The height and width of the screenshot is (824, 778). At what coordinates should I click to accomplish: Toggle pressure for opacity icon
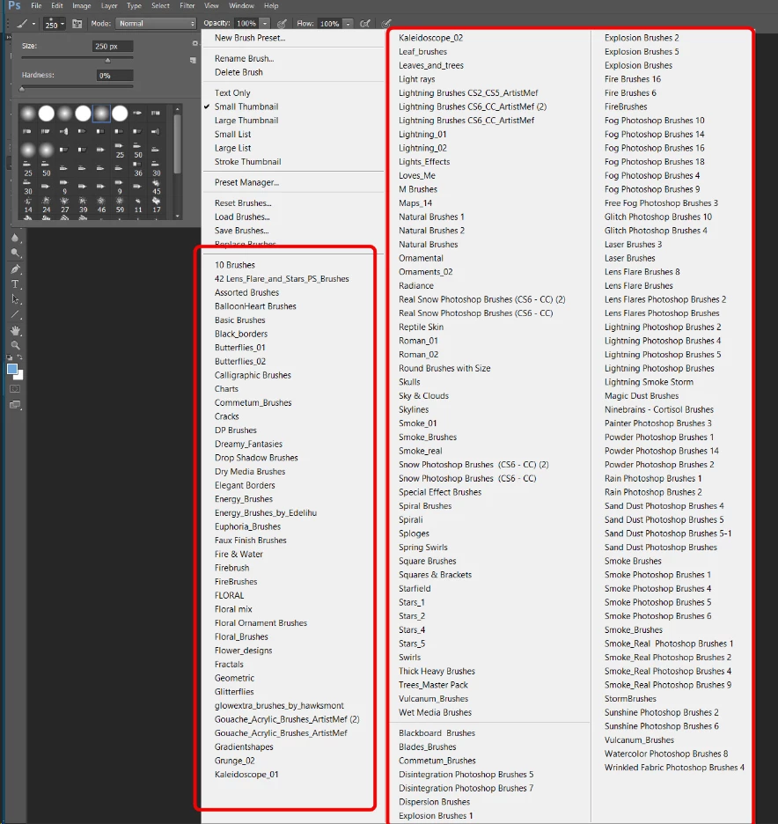coord(283,24)
